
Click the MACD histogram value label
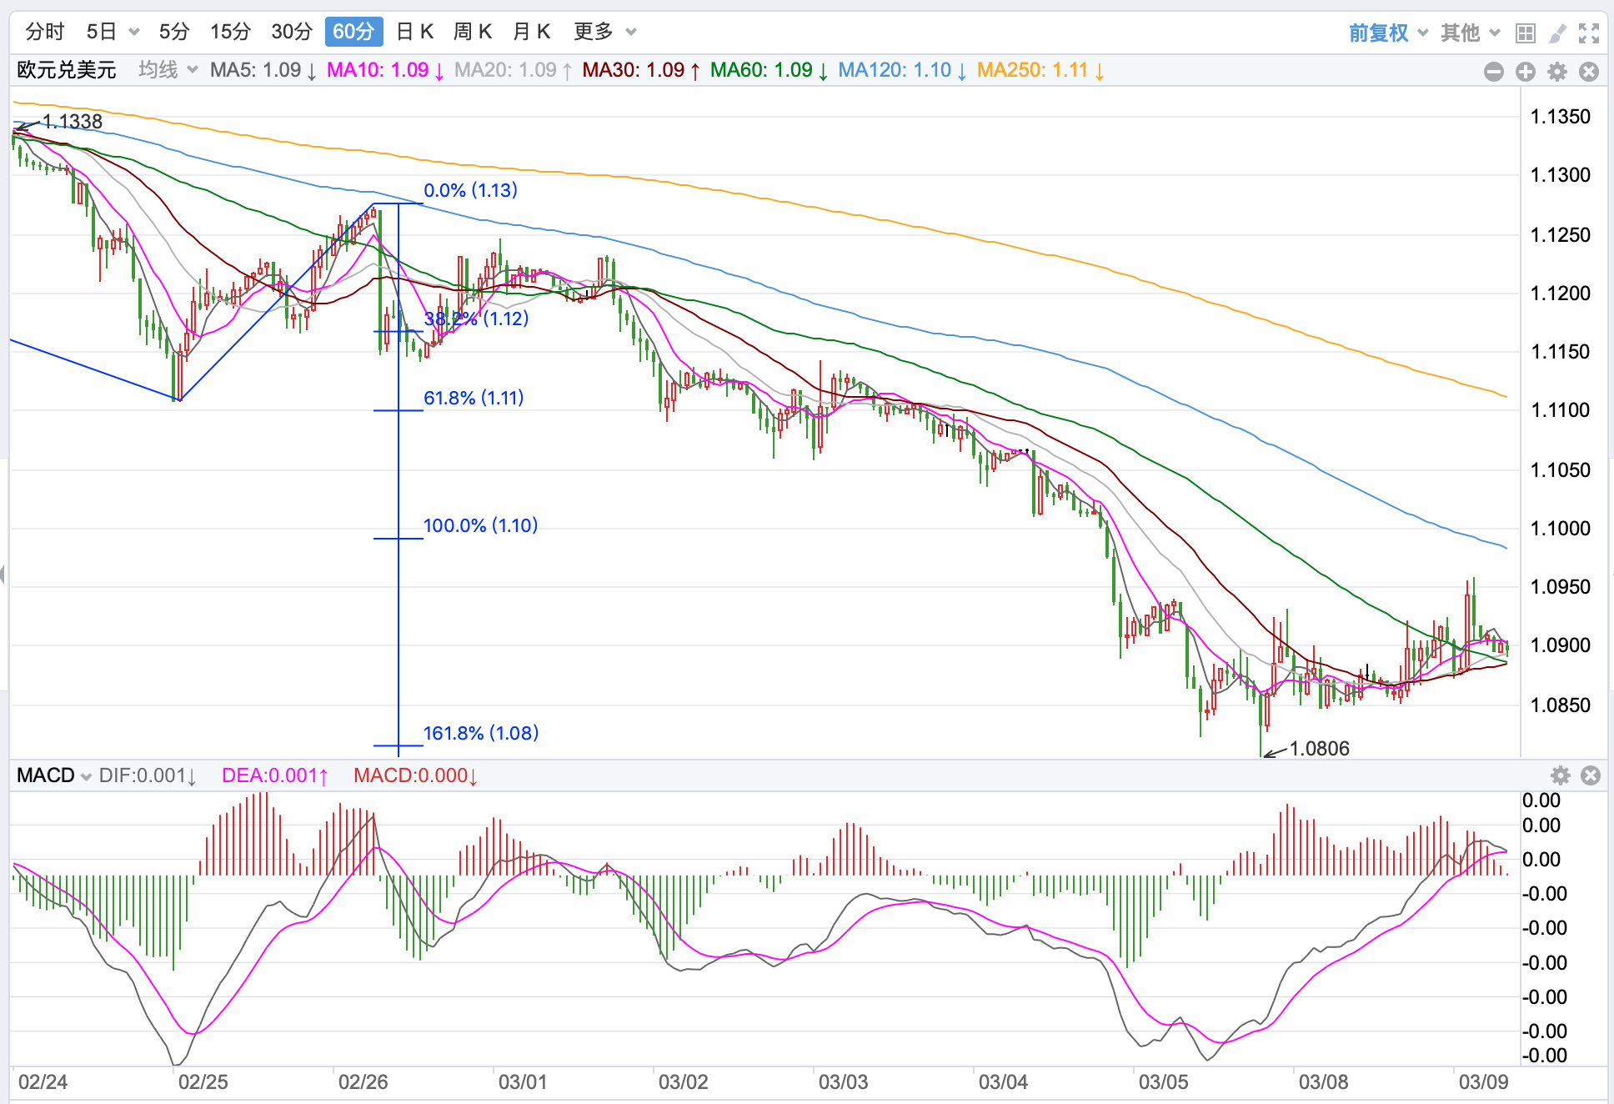pos(416,775)
